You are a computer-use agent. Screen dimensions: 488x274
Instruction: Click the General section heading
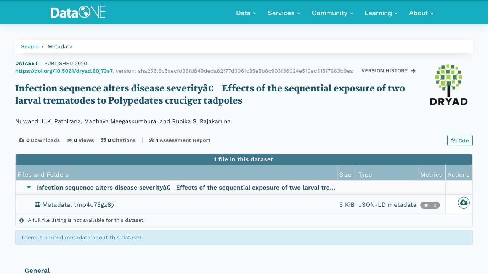[37, 271]
